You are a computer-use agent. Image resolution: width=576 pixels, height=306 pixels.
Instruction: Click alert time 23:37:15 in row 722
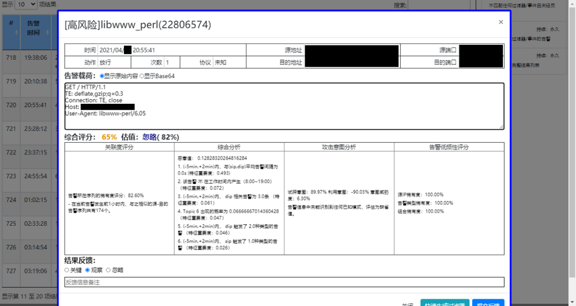pos(36,152)
